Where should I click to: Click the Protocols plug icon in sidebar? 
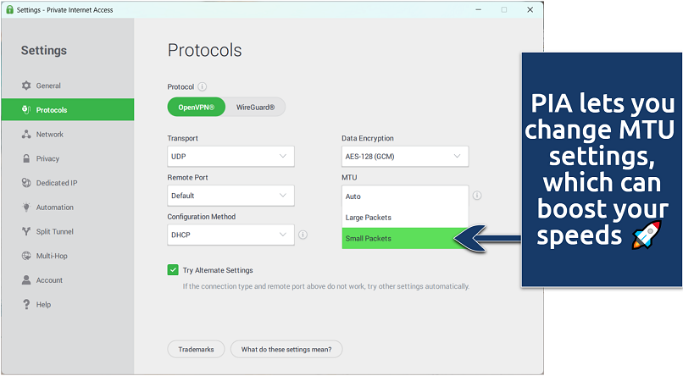click(x=26, y=110)
